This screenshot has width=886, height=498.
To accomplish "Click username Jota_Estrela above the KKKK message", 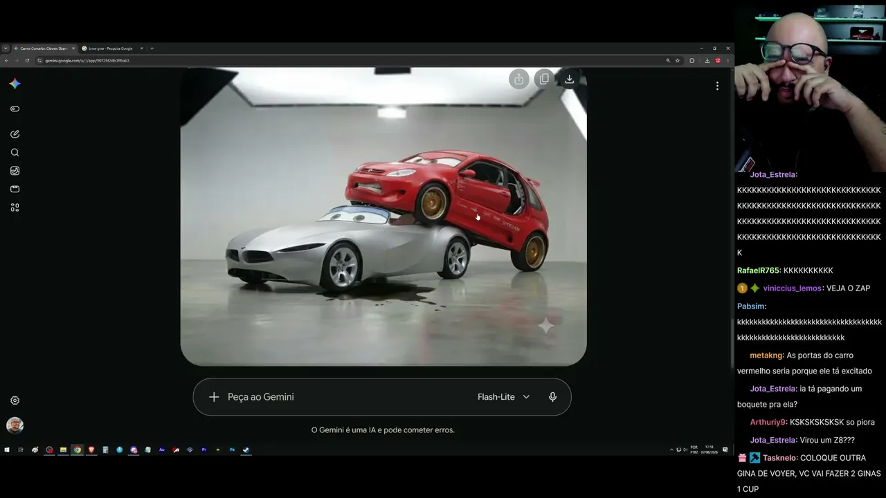I will pos(772,175).
